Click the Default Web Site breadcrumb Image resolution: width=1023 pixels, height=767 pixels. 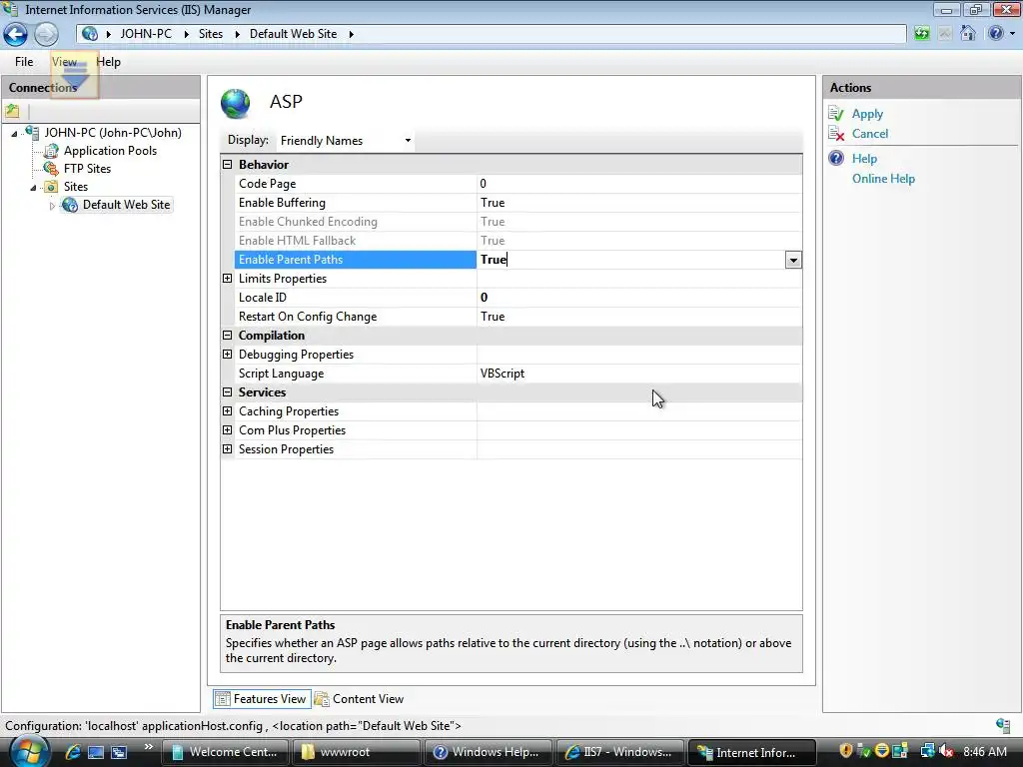293,34
